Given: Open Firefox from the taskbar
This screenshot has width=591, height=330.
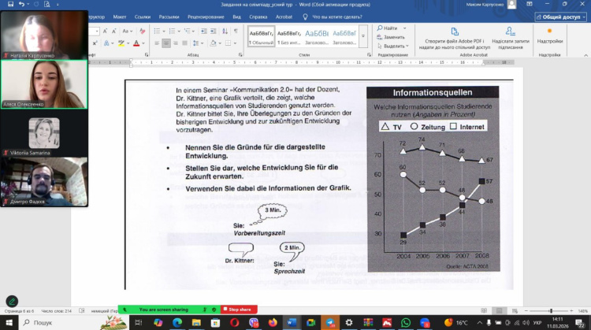Looking at the screenshot, I should [273, 323].
